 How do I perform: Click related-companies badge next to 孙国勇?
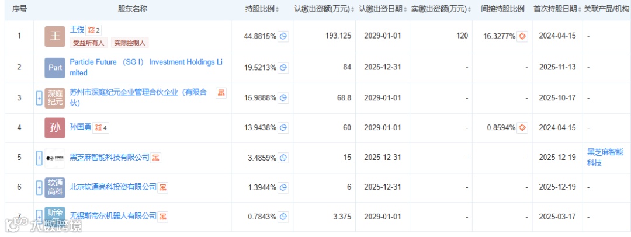coord(101,128)
